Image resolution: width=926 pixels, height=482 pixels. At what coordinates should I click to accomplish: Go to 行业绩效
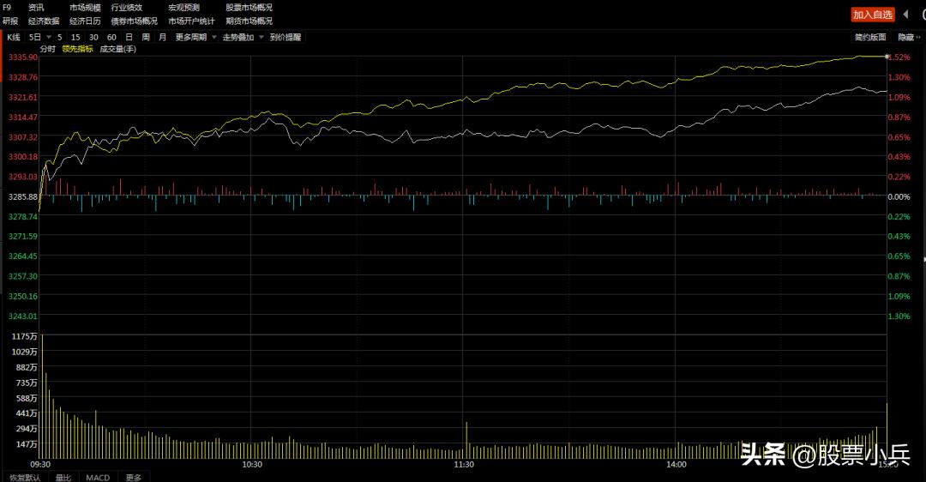[x=126, y=8]
